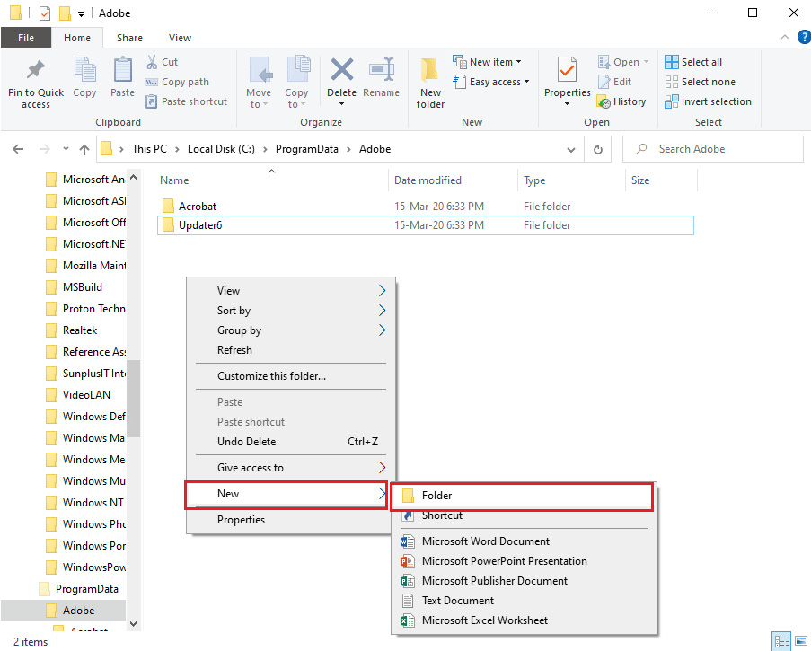Image resolution: width=811 pixels, height=651 pixels.
Task: Open Sort by submenu
Action: 291,311
